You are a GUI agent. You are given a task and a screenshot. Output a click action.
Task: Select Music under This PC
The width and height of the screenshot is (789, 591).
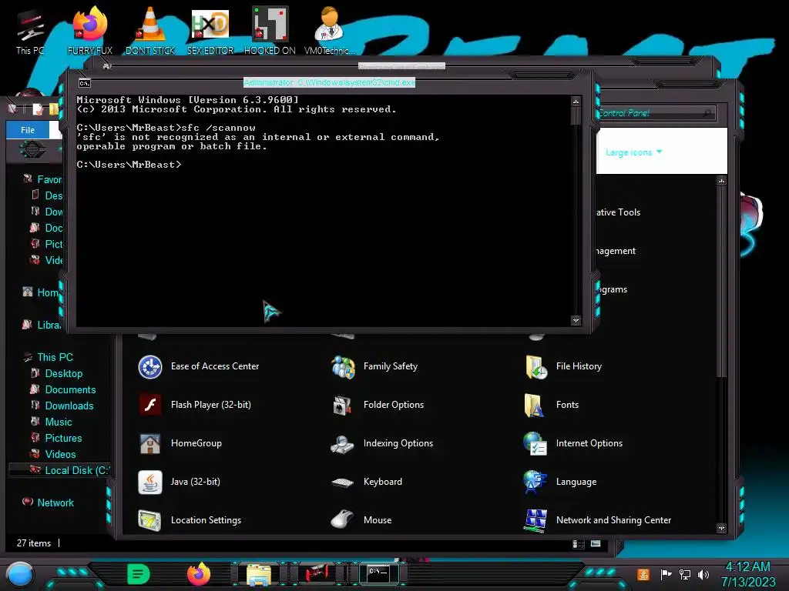click(59, 422)
